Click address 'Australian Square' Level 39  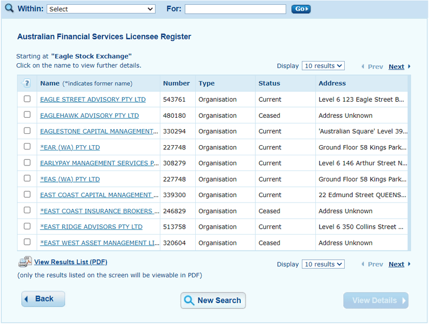363,131
